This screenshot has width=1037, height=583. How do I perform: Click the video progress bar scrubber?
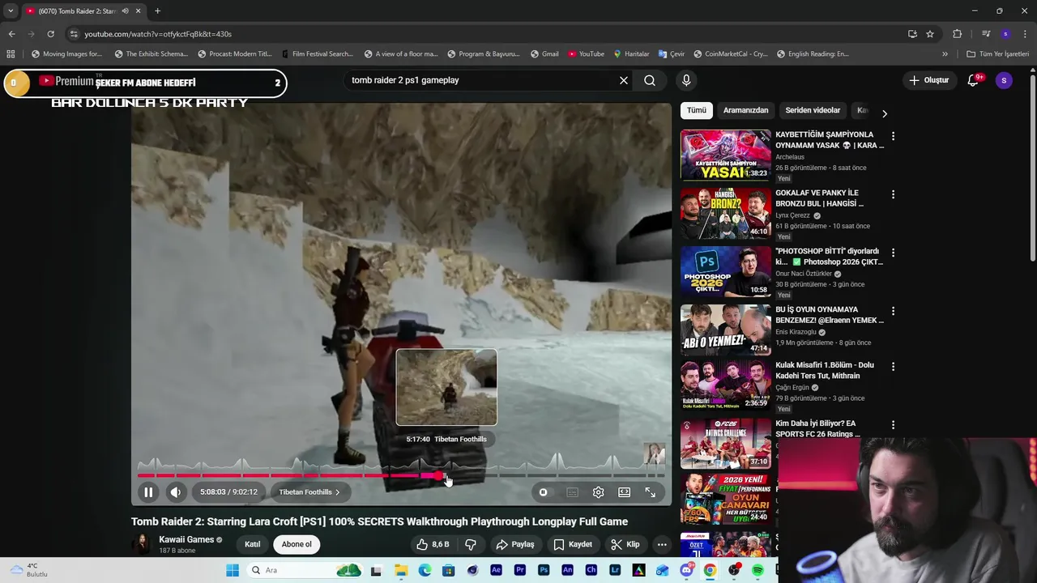coord(438,476)
